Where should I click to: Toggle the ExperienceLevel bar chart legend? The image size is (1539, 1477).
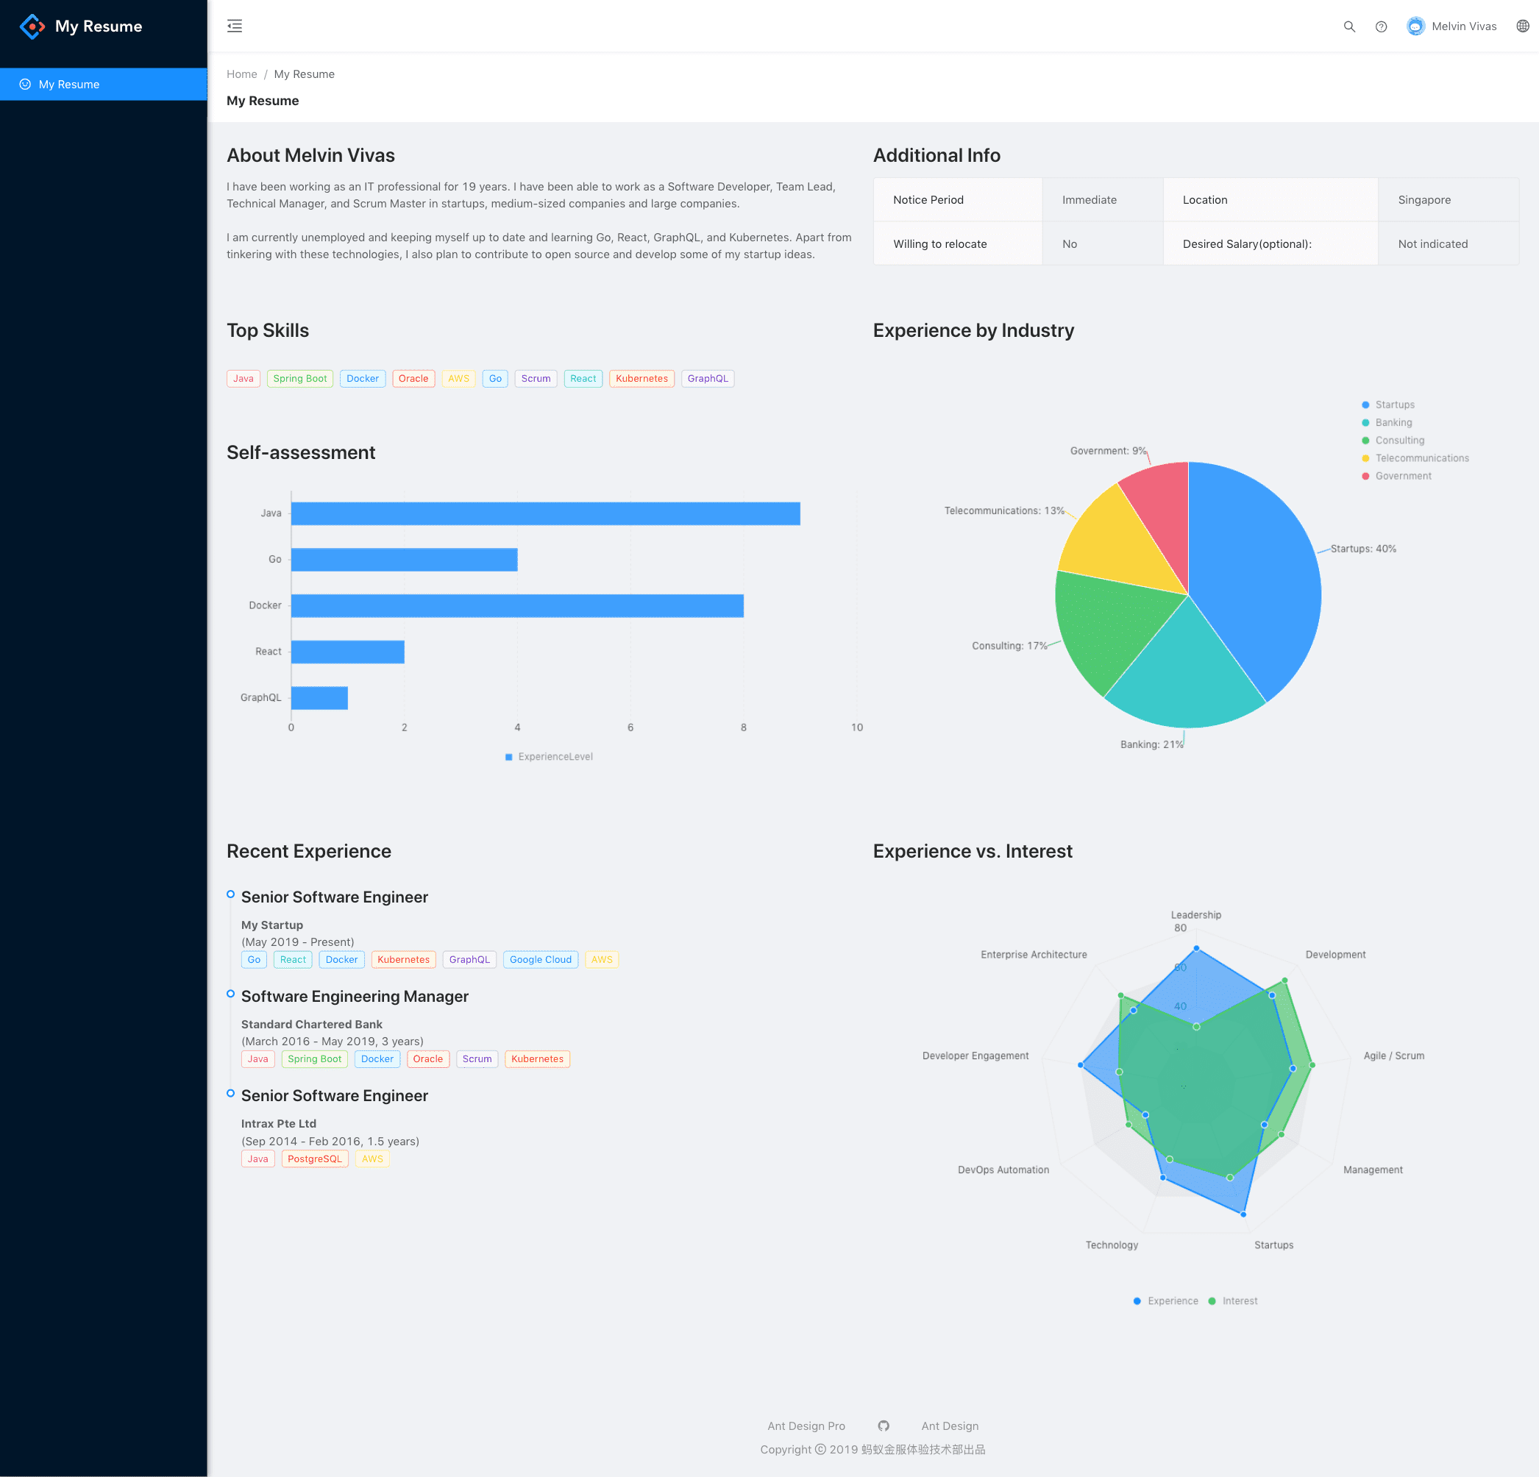tap(548, 756)
